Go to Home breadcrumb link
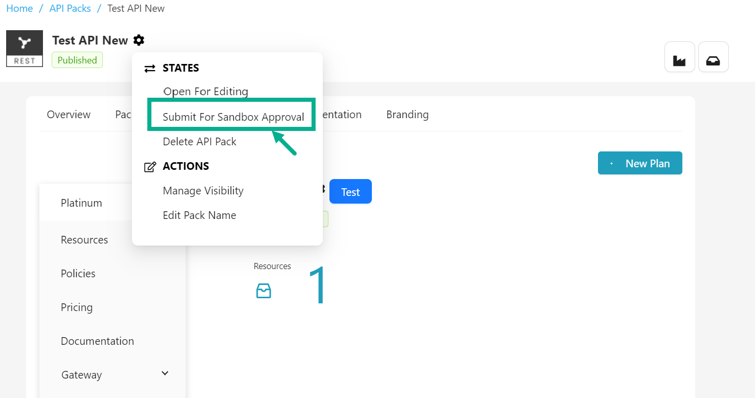Screen dimensions: 755x398 [19, 9]
